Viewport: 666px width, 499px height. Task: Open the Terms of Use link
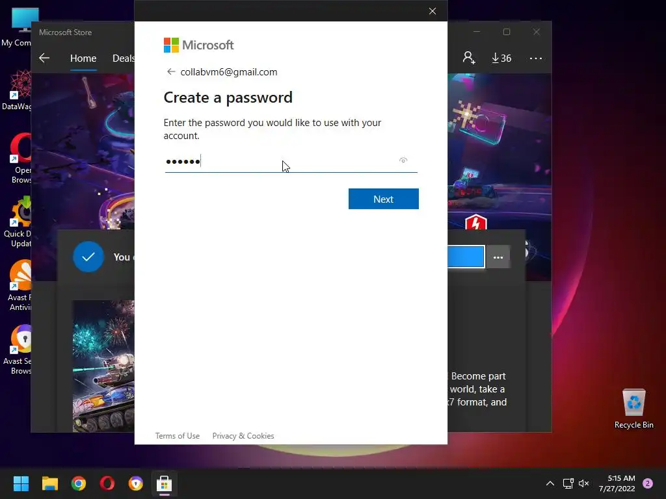177,436
